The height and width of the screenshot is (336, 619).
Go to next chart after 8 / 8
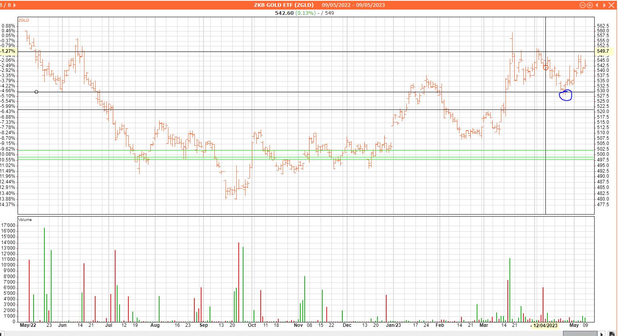[x=15, y=5]
